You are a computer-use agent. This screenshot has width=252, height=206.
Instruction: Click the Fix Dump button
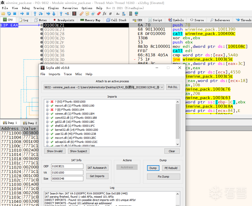coord(163,177)
